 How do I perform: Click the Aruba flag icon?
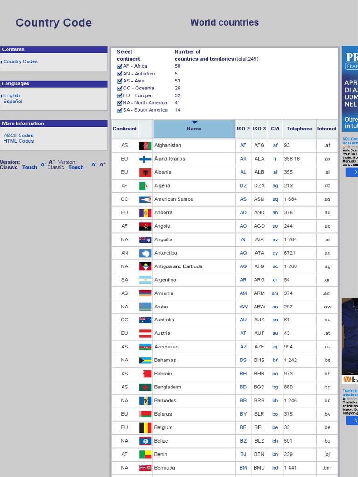coord(145,307)
